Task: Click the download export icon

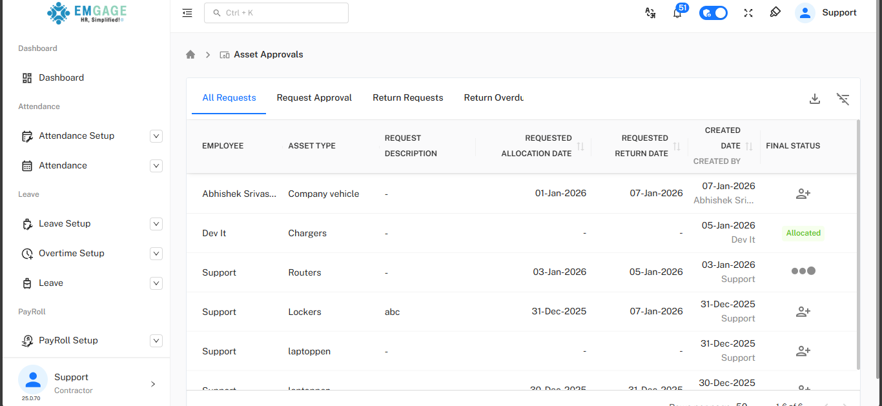Action: tap(815, 99)
